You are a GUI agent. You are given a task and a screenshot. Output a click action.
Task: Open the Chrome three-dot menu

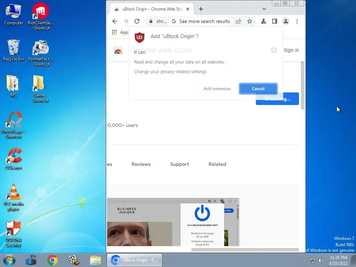pyautogui.click(x=297, y=21)
